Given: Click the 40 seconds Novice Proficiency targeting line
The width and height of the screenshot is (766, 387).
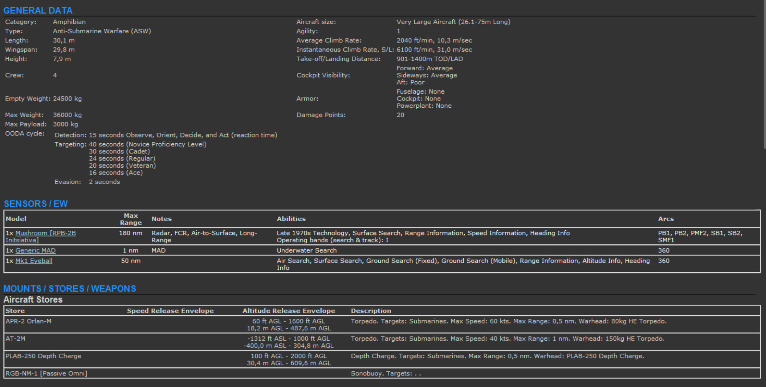Looking at the screenshot, I should click(148, 144).
